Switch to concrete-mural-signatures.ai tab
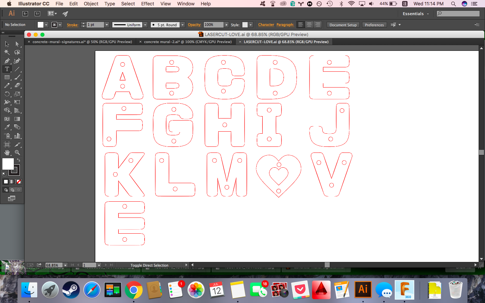Image resolution: width=485 pixels, height=303 pixels. pos(82,42)
